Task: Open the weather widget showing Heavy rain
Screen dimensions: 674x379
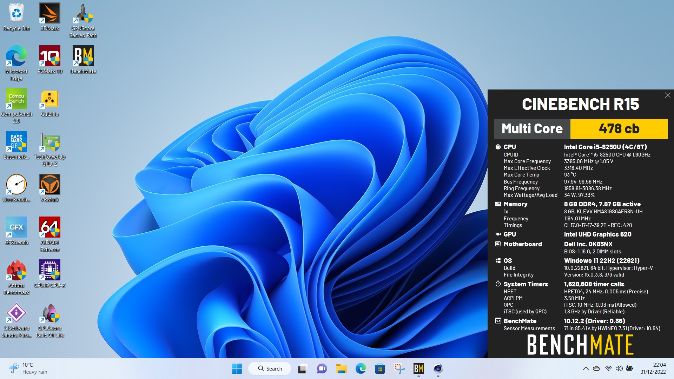Action: pos(28,368)
